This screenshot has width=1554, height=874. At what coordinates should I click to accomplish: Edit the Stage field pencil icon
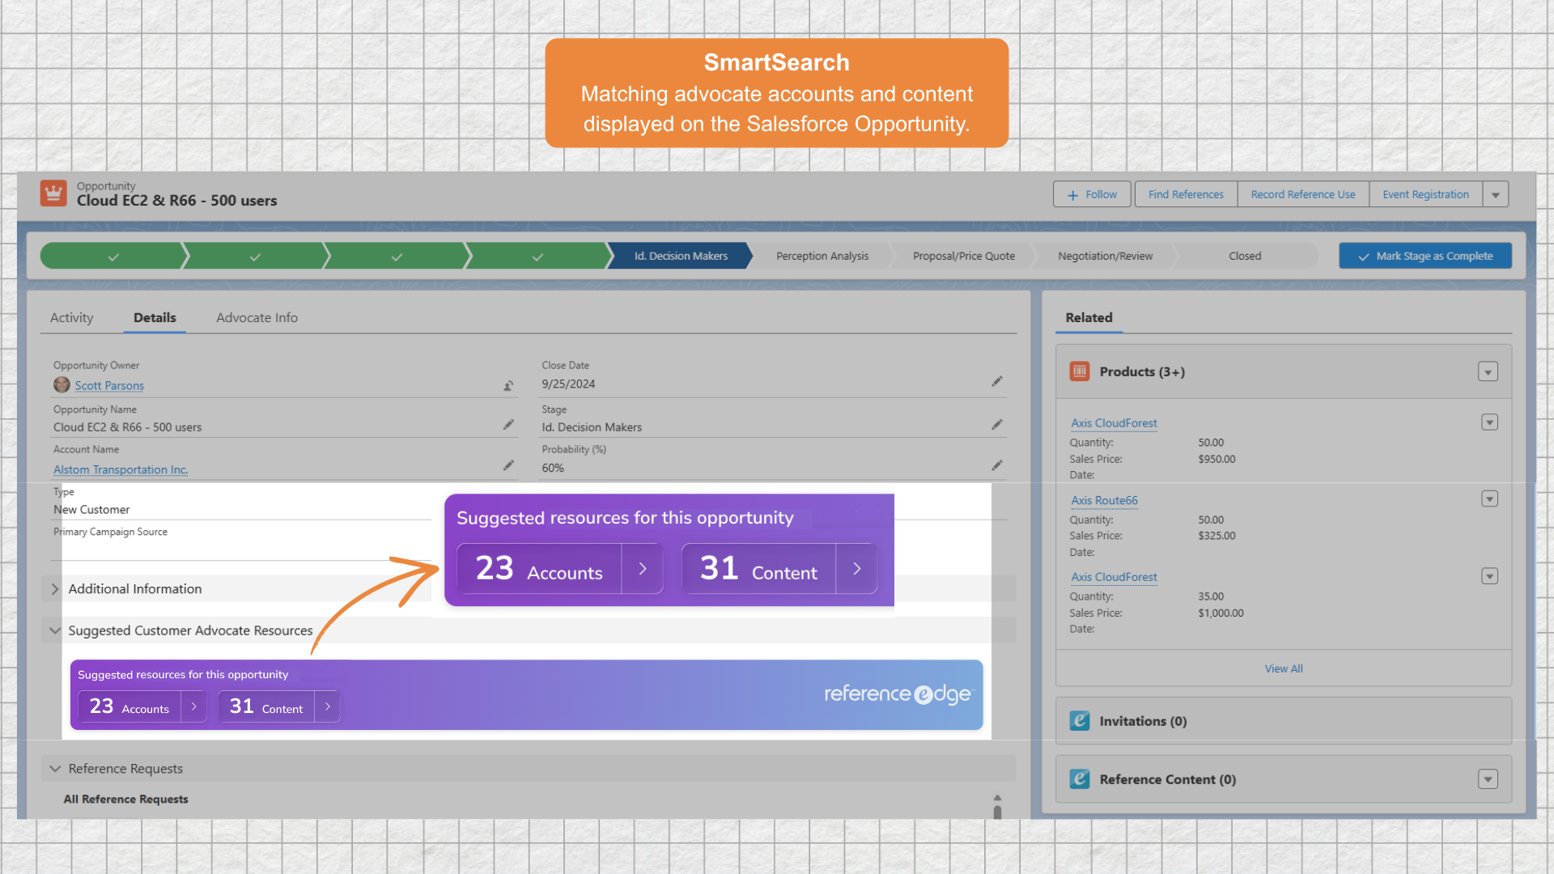pyautogui.click(x=997, y=425)
